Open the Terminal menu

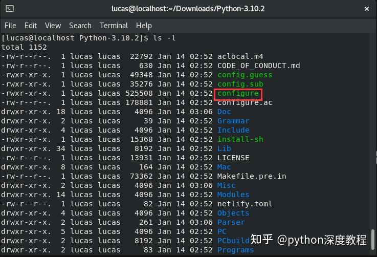coord(114,26)
